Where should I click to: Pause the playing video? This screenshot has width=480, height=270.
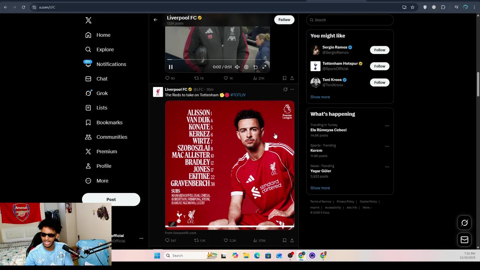coord(171,67)
